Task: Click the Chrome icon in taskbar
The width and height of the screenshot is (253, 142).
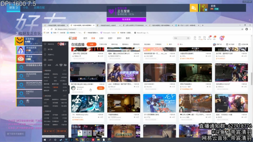Action: 82,140
